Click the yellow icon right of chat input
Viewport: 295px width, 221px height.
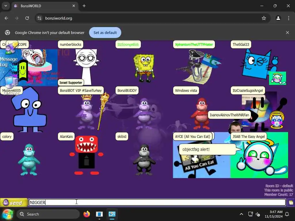(291, 203)
